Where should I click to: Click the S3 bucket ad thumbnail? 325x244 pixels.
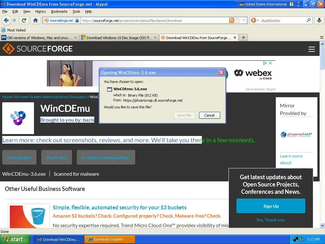(29, 216)
